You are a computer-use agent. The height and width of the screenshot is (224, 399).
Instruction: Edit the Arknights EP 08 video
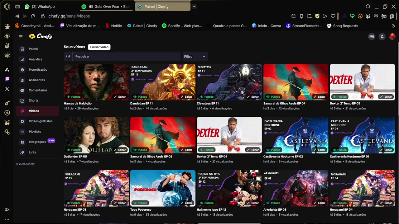coord(320,203)
